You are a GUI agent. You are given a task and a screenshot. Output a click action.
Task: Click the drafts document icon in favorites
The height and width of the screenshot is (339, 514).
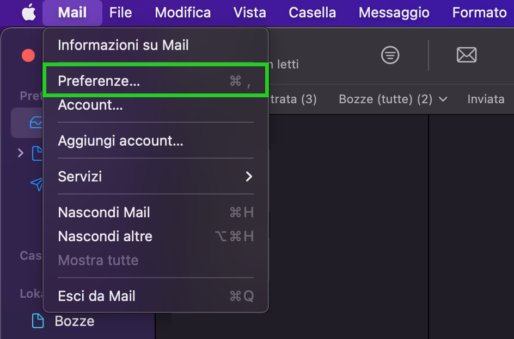point(37,153)
